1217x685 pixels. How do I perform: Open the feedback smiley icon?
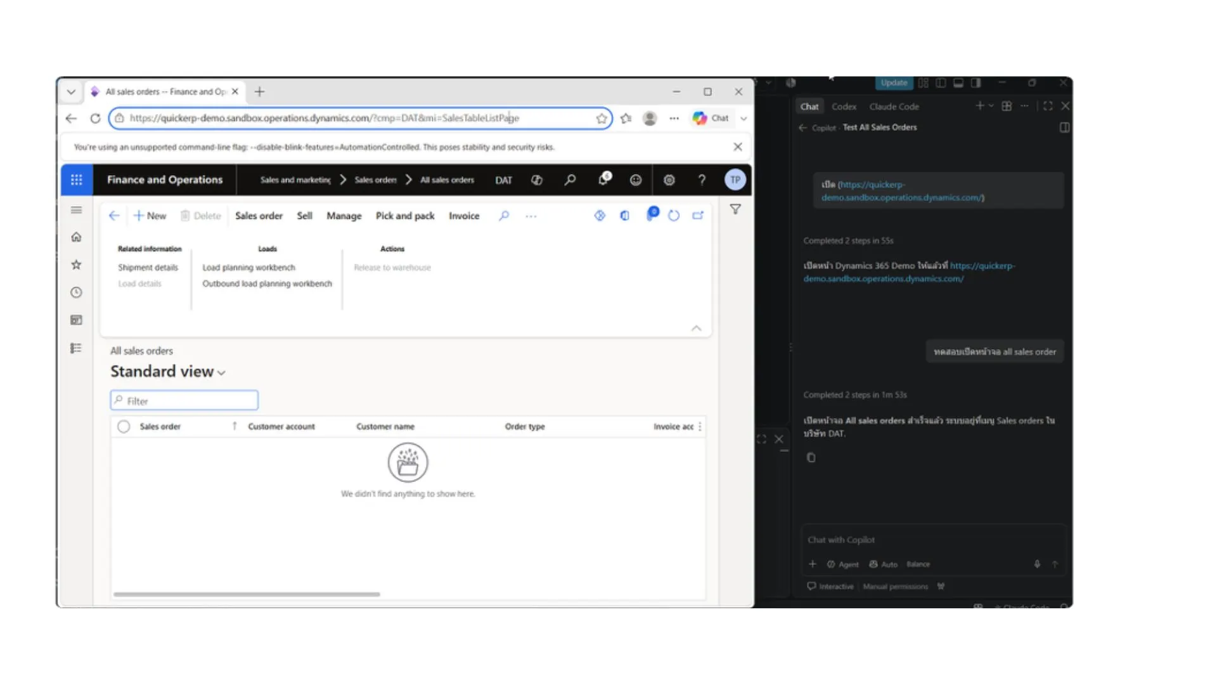636,180
